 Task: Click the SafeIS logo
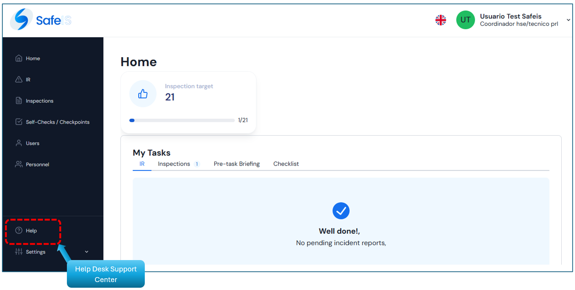point(41,20)
